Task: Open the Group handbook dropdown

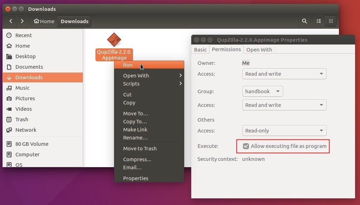Action: pos(263,91)
